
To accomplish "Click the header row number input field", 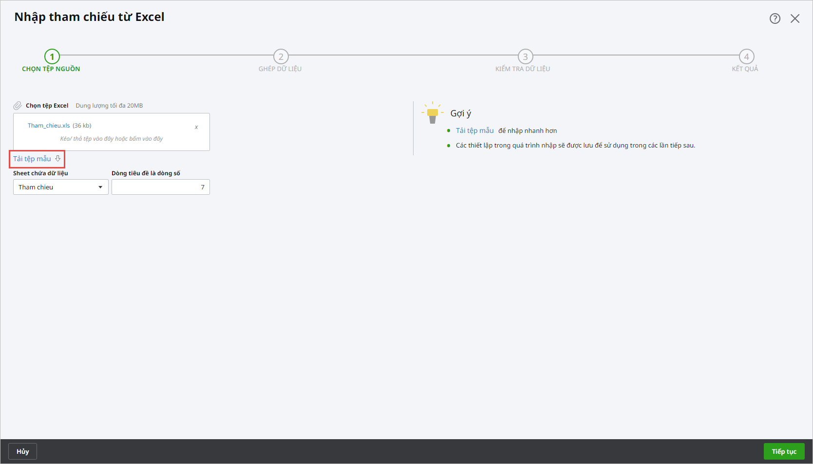I will tap(160, 187).
